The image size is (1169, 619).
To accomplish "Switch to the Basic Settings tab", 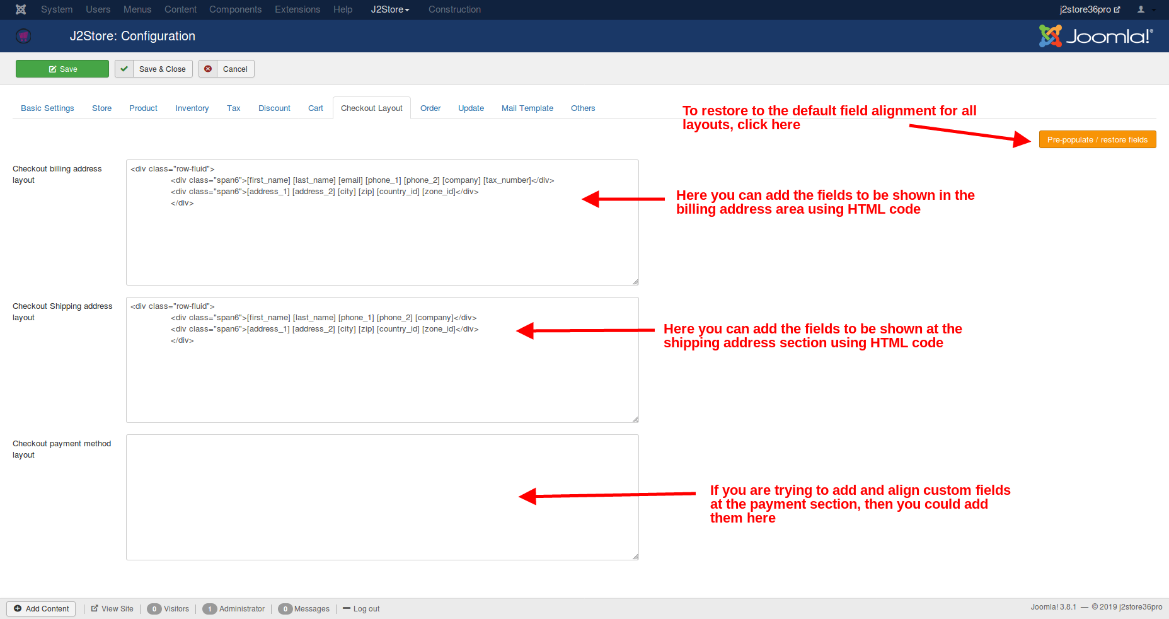I will [47, 108].
